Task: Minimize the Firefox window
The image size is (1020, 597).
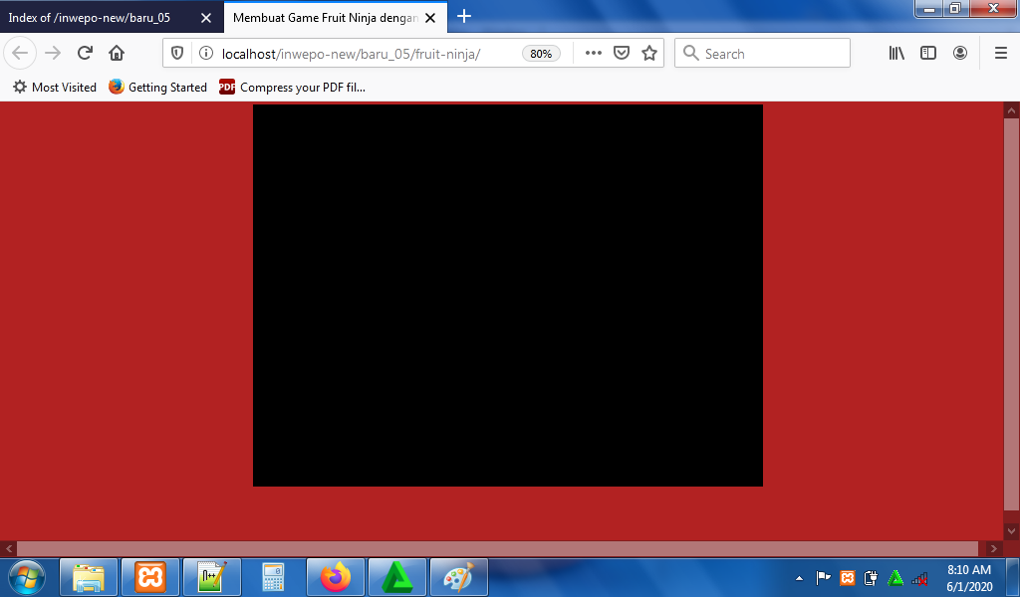Action: [x=929, y=9]
